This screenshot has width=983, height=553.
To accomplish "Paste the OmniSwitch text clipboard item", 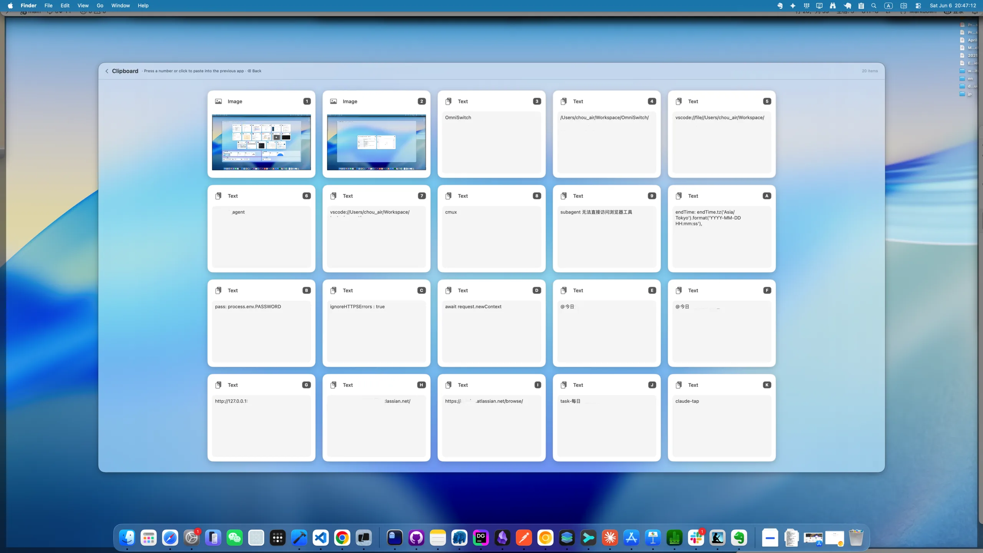I will pyautogui.click(x=491, y=134).
